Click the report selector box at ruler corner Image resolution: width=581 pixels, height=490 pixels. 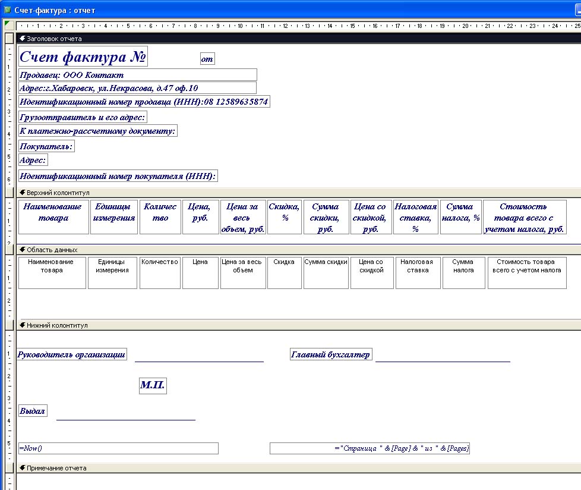pyautogui.click(x=10, y=26)
